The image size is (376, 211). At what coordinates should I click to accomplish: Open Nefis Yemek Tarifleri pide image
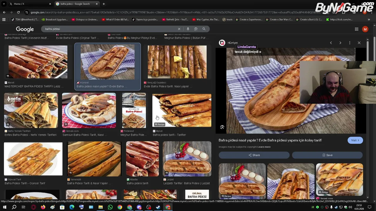pos(31,110)
